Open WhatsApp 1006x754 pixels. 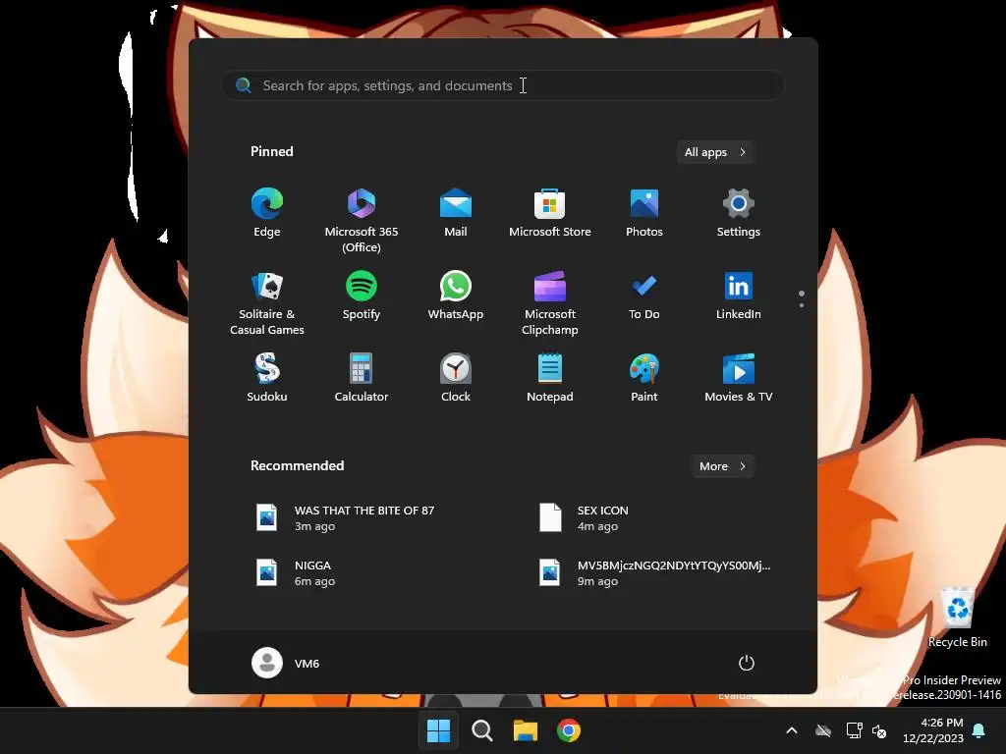coord(456,296)
